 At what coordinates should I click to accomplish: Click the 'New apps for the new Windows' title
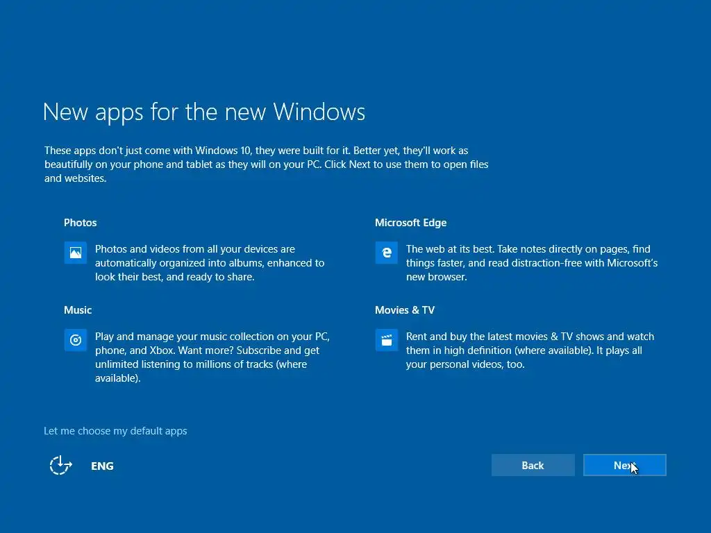click(204, 112)
